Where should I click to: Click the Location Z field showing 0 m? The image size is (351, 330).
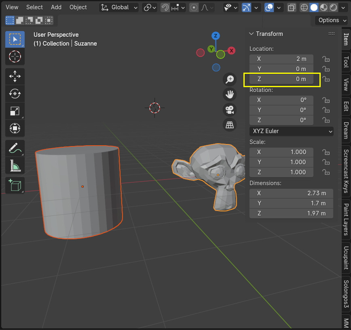coord(281,79)
